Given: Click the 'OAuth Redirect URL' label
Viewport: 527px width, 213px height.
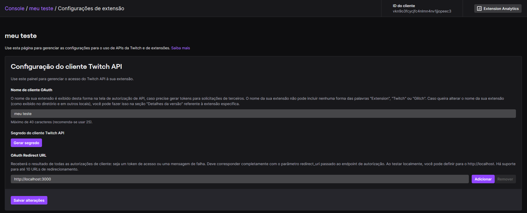Looking at the screenshot, I should [28, 155].
